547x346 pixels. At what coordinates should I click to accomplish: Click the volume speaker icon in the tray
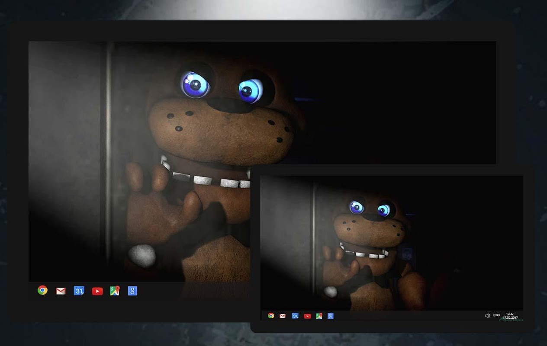click(x=487, y=316)
